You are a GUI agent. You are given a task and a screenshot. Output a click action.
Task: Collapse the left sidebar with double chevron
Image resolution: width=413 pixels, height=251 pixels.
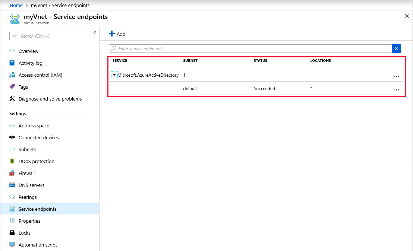pos(95,32)
